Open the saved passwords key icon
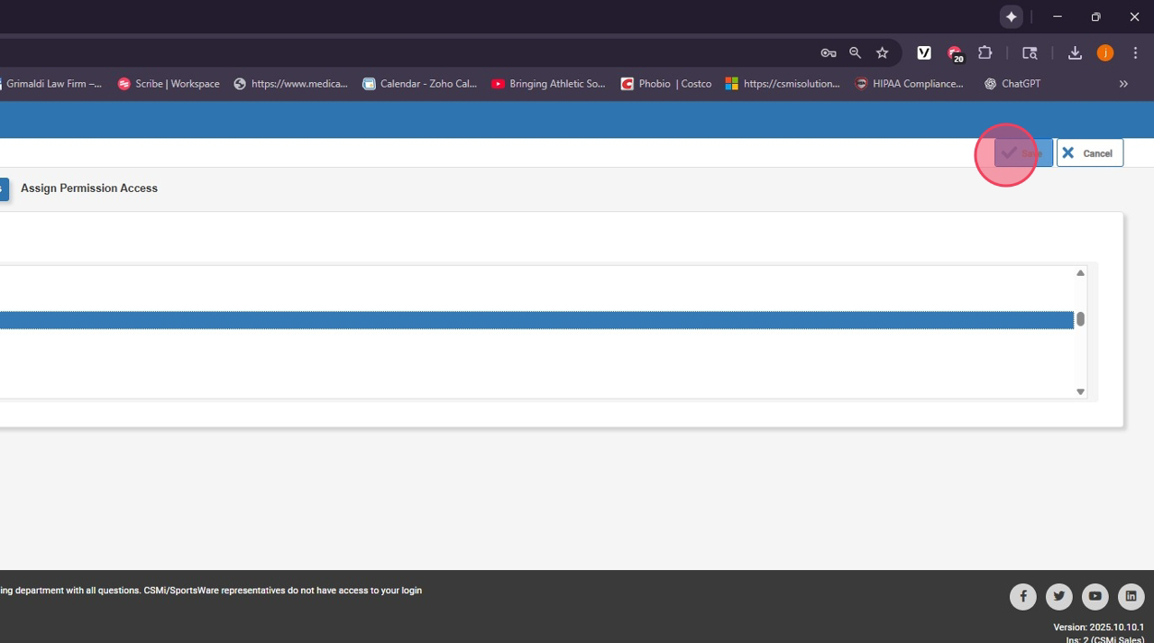This screenshot has width=1154, height=643. click(828, 53)
